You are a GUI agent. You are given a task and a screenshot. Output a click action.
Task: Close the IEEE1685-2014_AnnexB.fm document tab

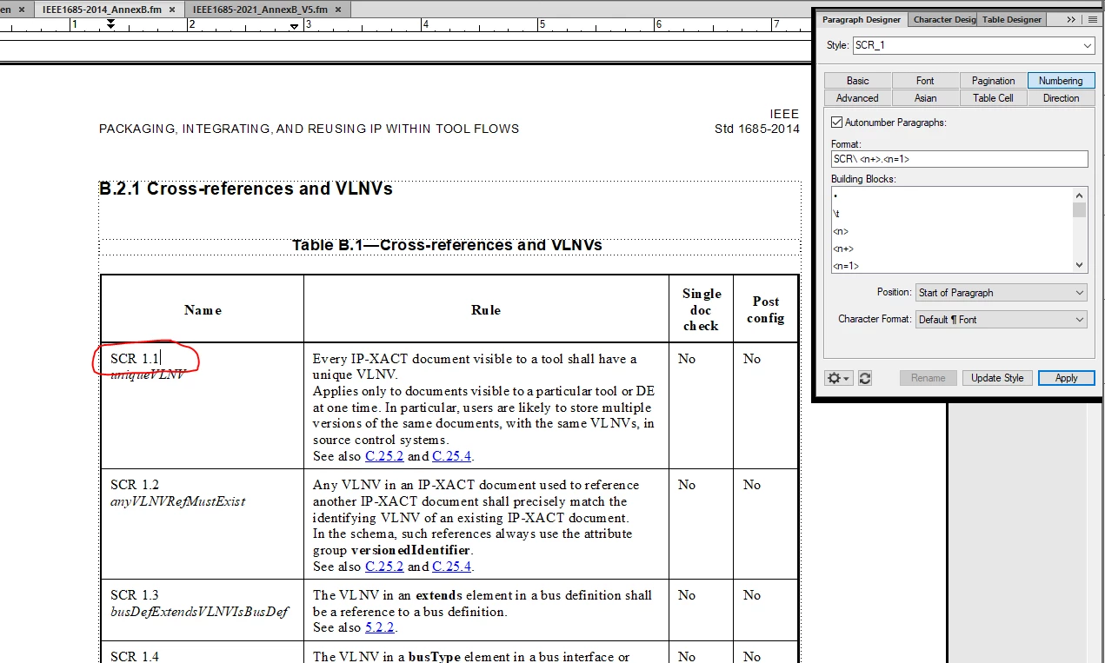[x=171, y=10]
